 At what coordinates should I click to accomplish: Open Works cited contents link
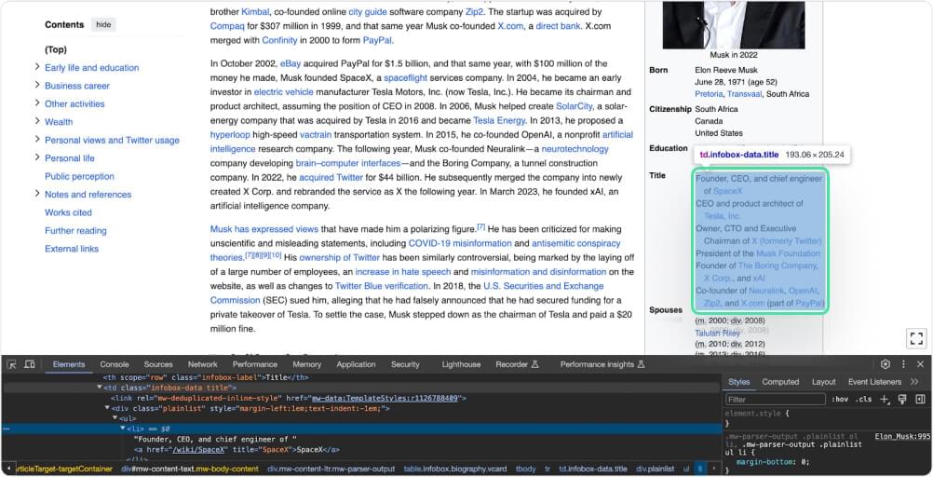click(68, 212)
